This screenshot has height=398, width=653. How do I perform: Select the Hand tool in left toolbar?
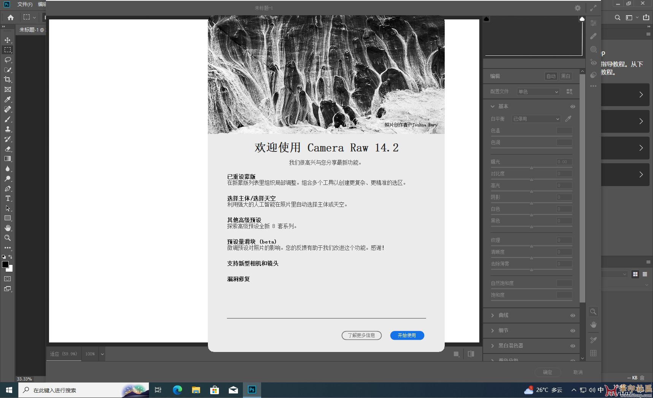pos(8,228)
